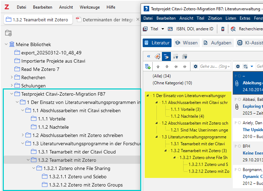Select Zotero tab 1.3.2 Teamarbeit mit Zotero
The height and width of the screenshot is (191, 263).
[x=38, y=20]
